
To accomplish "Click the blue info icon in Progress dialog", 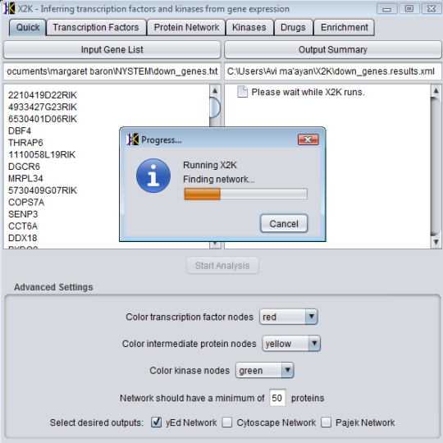I will tap(153, 176).
